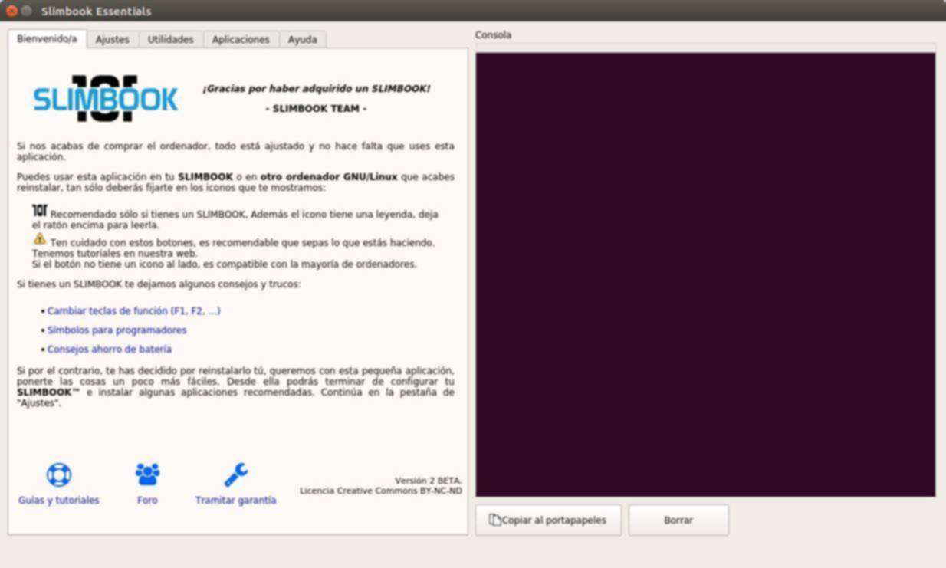The width and height of the screenshot is (946, 568).
Task: Open the Consejos ahorro de batería link
Action: click(109, 350)
